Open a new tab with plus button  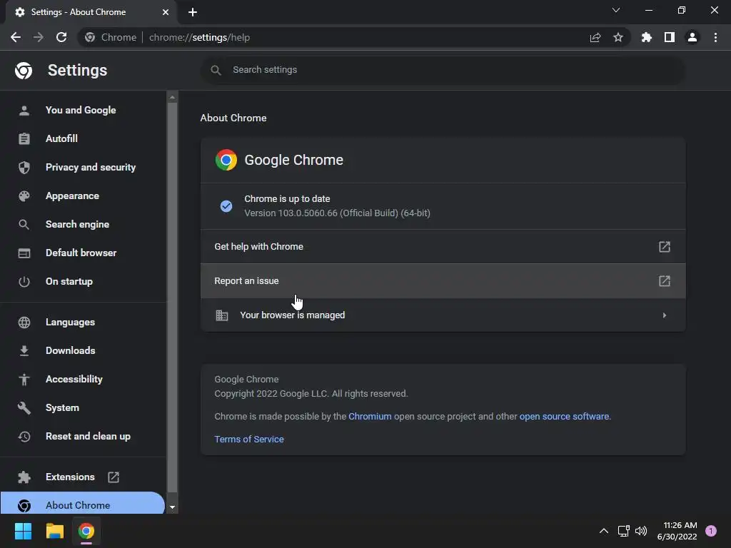[x=193, y=12]
